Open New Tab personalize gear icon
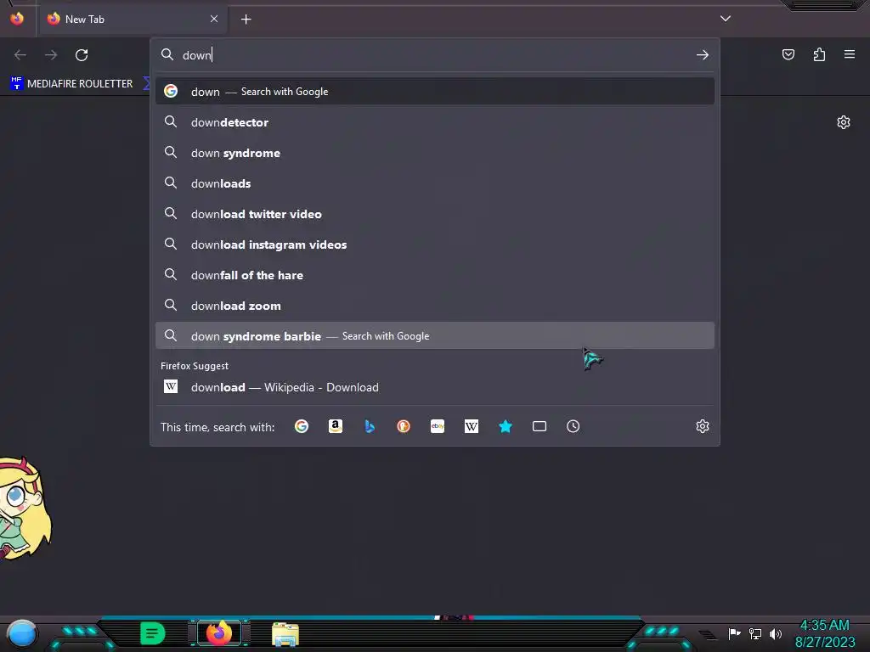Image resolution: width=870 pixels, height=652 pixels. [844, 122]
